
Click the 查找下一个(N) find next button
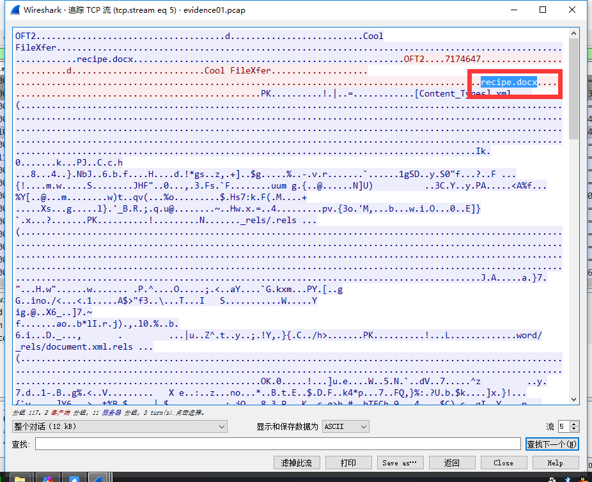click(552, 444)
